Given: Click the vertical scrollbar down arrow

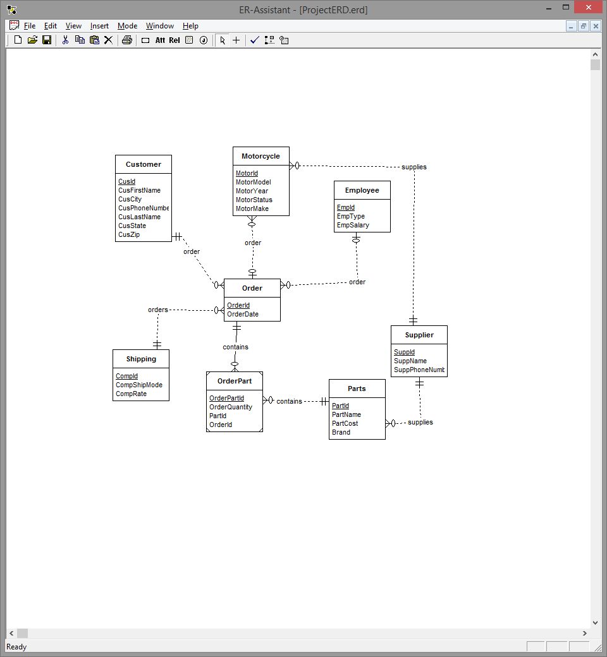Looking at the screenshot, I should point(595,623).
